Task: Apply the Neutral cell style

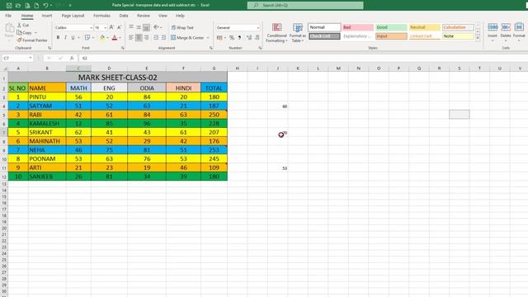Action: (x=424, y=27)
